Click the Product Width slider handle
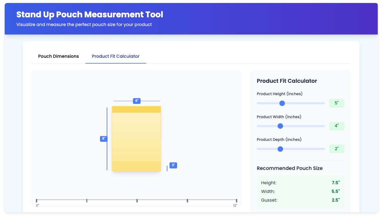The height and width of the screenshot is (217, 387). click(x=280, y=126)
